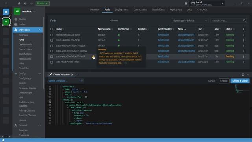Open the aksdemo cluster dropdown arrow

[x=35, y=11]
